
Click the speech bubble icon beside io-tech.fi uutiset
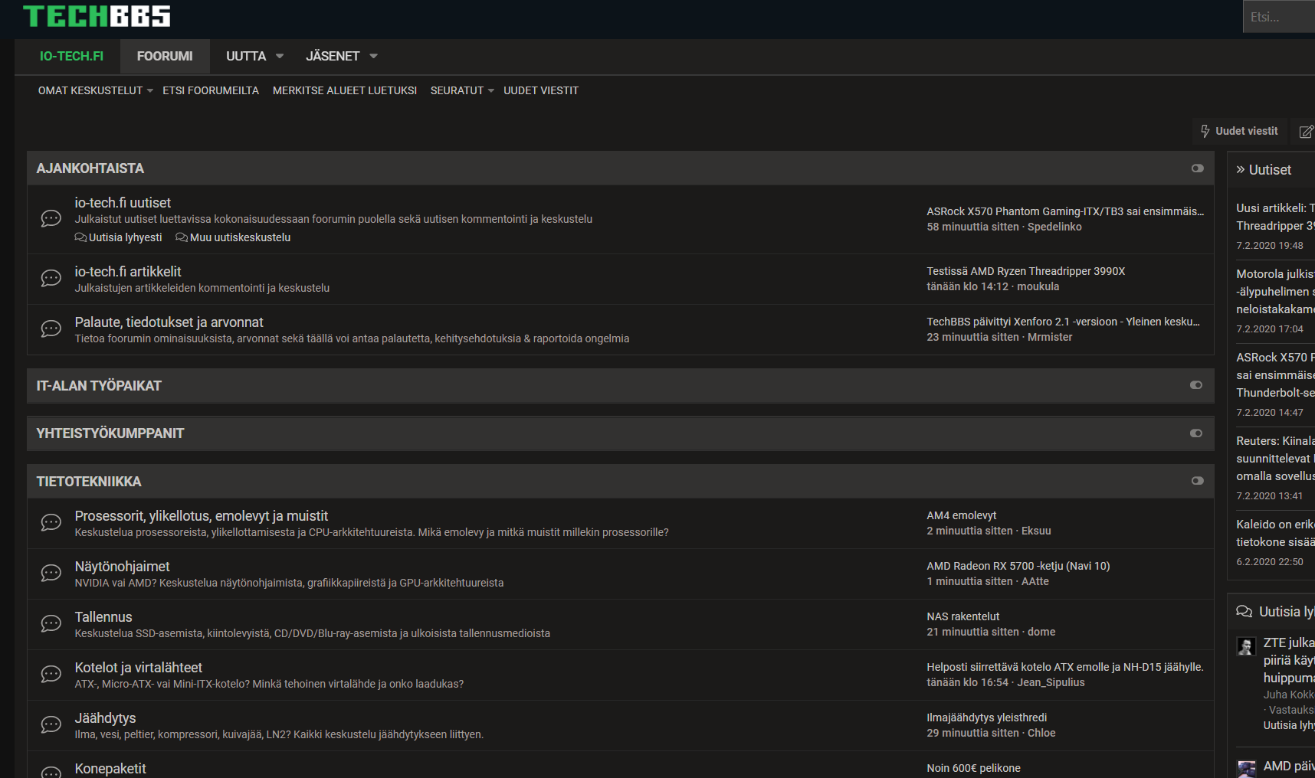[x=51, y=218]
